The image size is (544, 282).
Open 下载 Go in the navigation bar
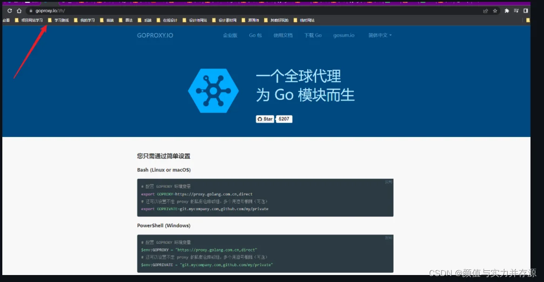coord(313,35)
